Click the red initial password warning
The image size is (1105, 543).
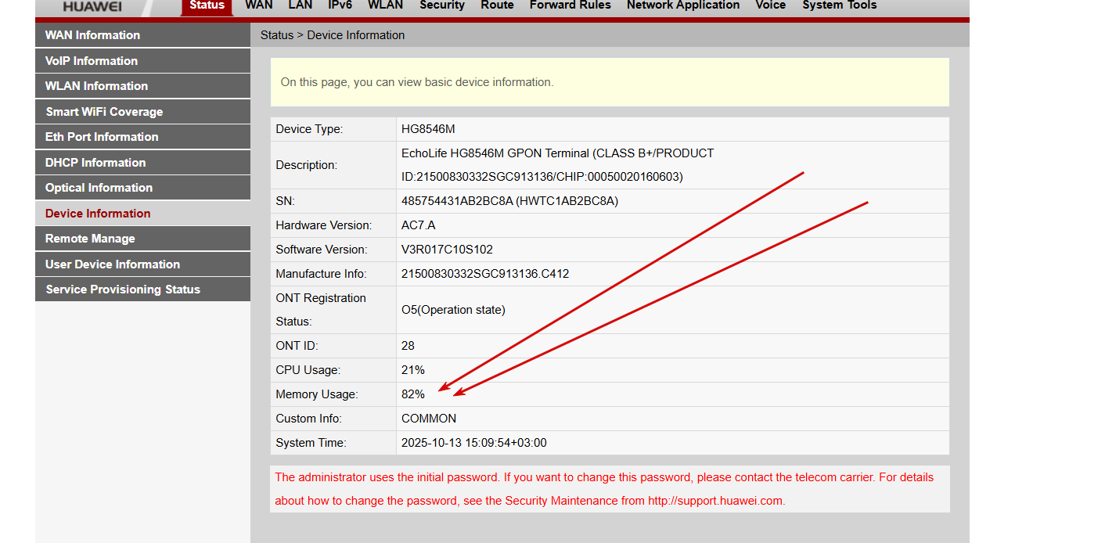604,489
